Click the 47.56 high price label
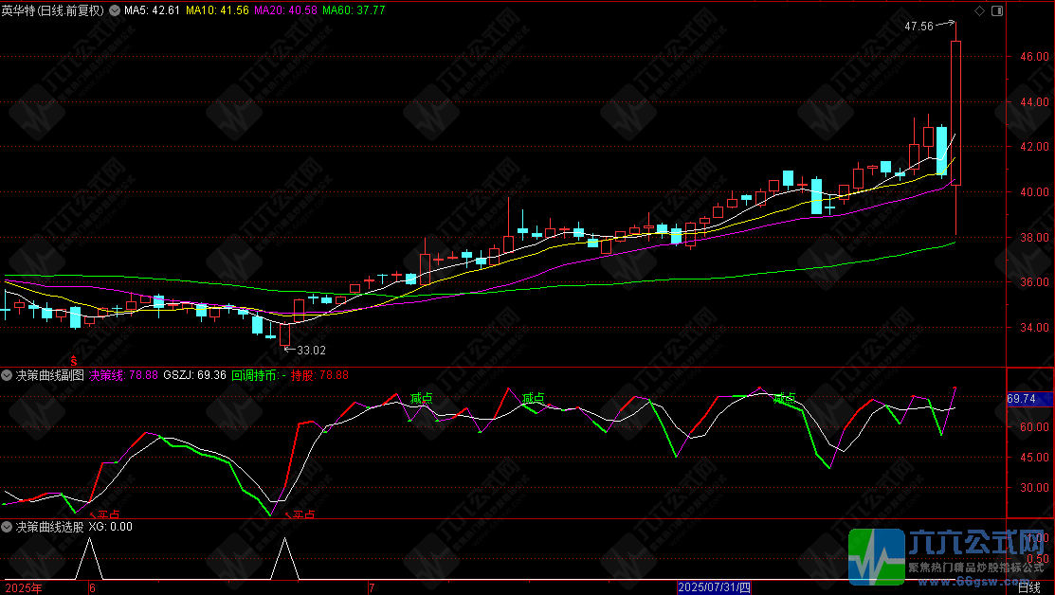The image size is (1055, 595). click(919, 27)
